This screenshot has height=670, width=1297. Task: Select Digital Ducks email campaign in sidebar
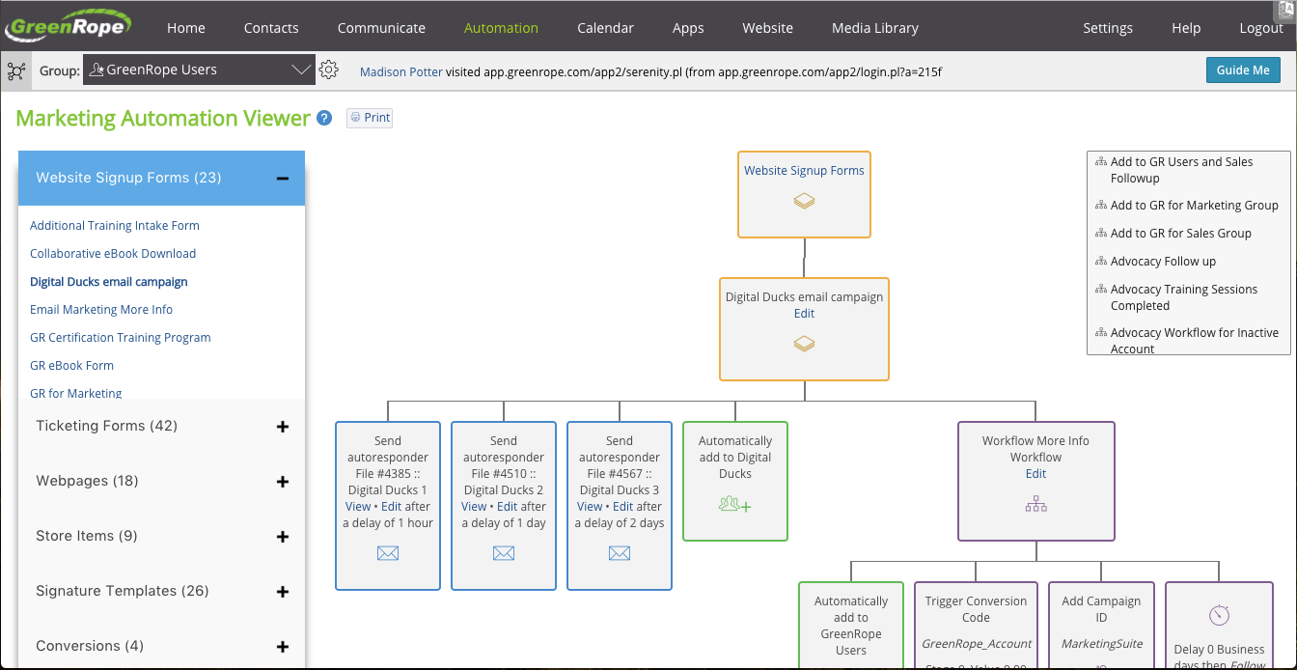[x=109, y=282]
